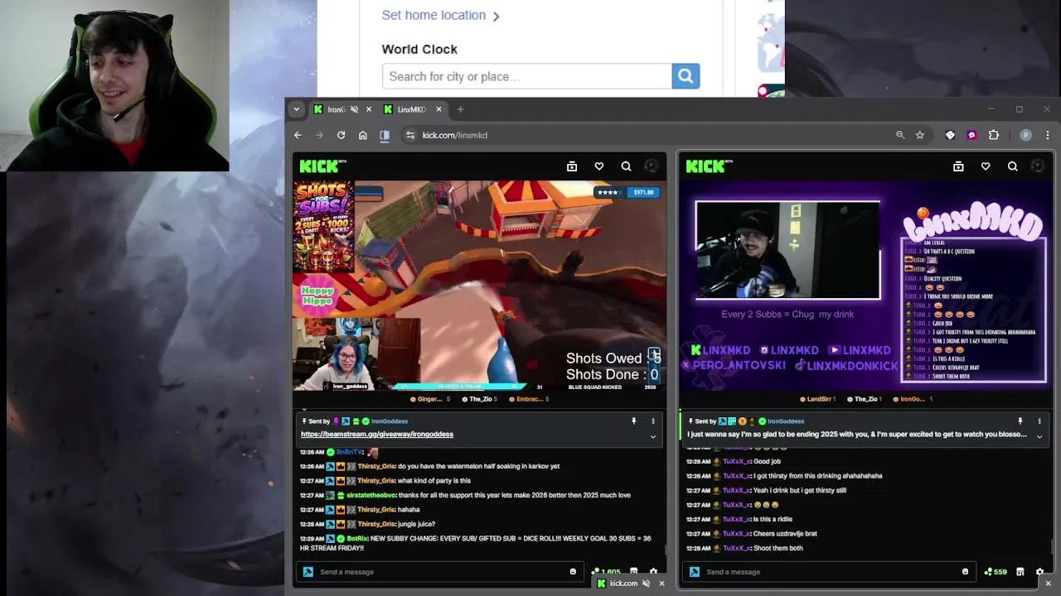Open chat identity icon in right chat
The height and width of the screenshot is (596, 1061).
[695, 572]
